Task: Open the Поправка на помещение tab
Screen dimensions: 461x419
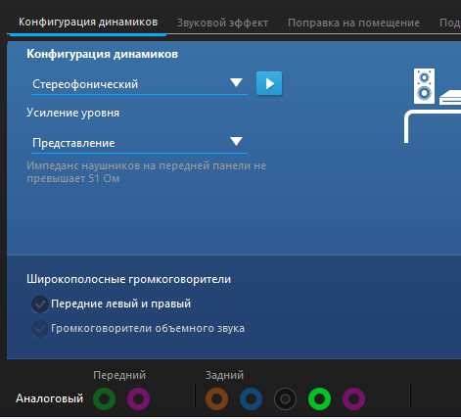Action: 353,23
